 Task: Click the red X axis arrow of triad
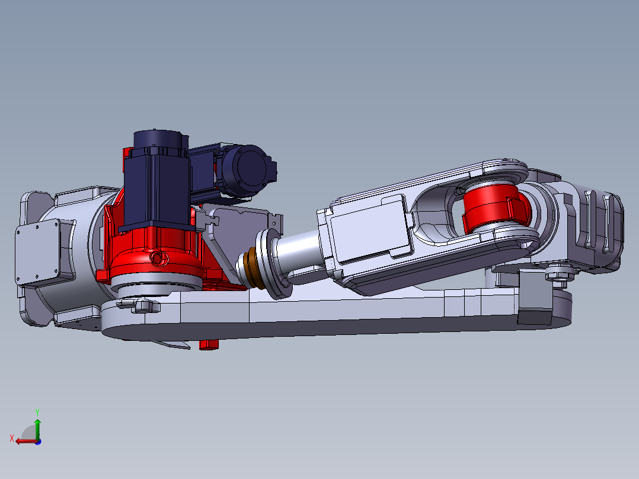tap(25, 441)
